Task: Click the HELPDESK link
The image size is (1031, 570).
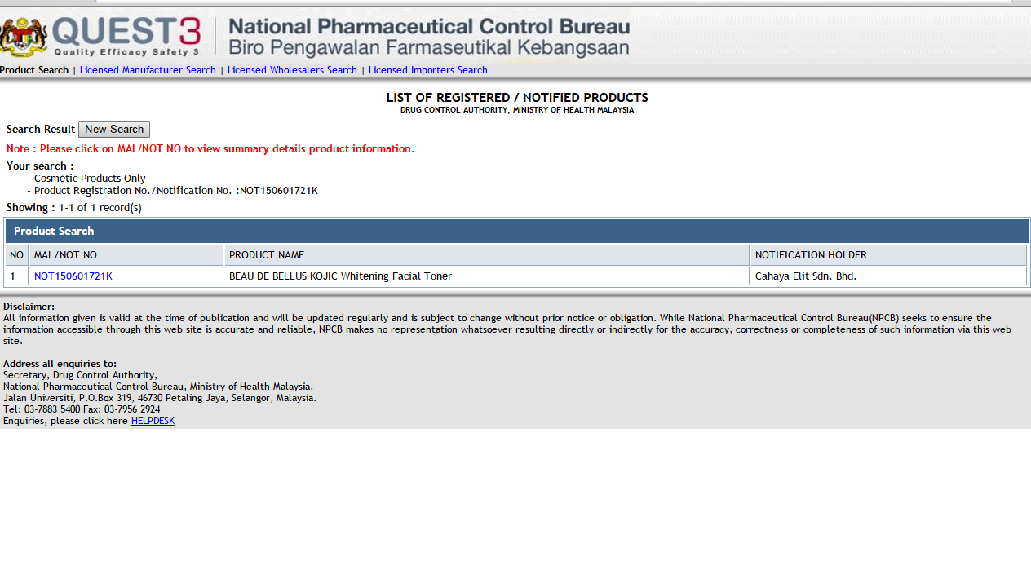Action: pyautogui.click(x=153, y=421)
